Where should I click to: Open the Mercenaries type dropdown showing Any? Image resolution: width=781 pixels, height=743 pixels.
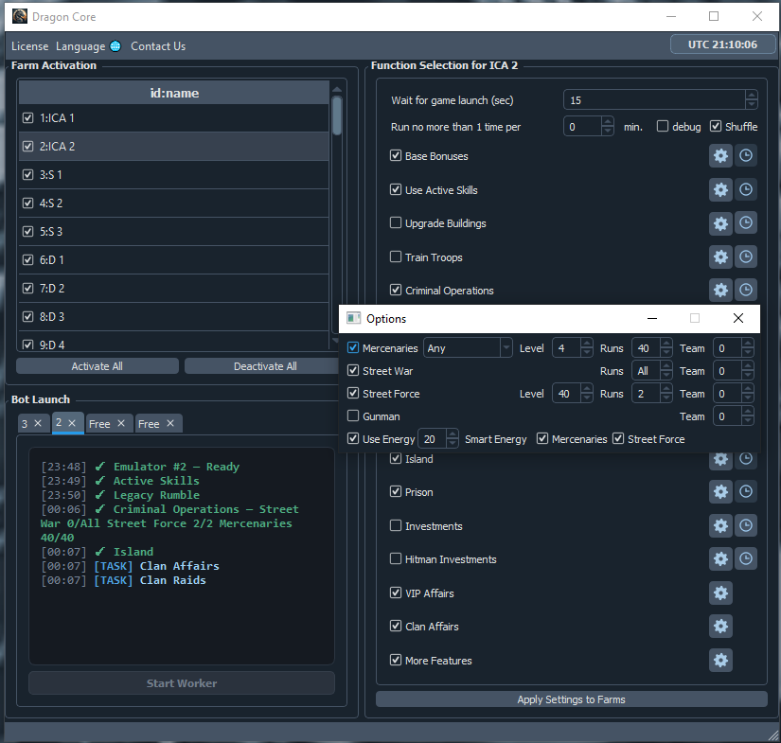click(468, 348)
